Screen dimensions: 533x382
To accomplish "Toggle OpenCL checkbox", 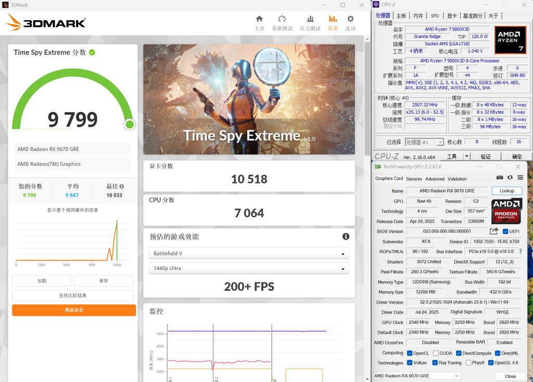I will (x=410, y=353).
